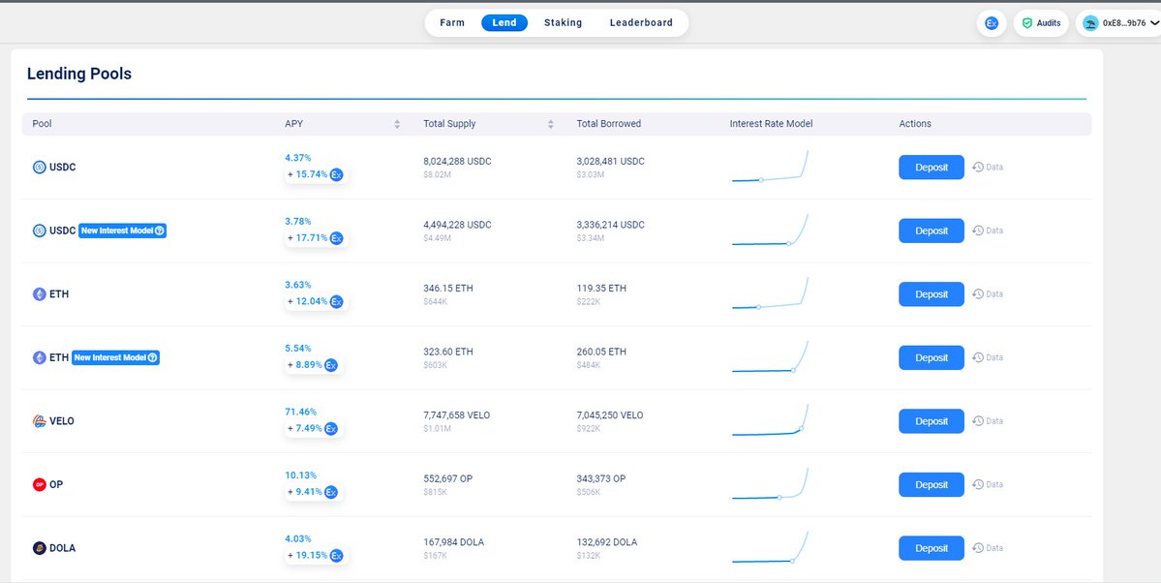Click the red OP token icon

40,484
